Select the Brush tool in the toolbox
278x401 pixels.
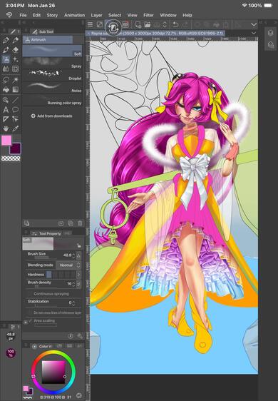(x=6, y=50)
